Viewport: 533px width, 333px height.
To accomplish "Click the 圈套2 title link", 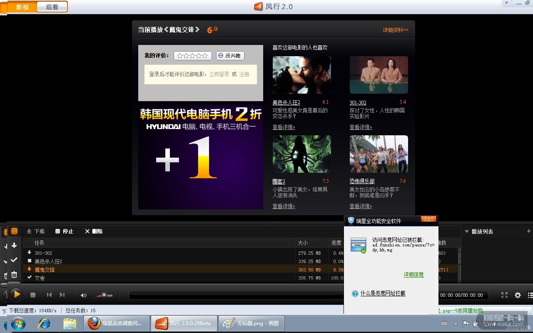I will (x=279, y=181).
